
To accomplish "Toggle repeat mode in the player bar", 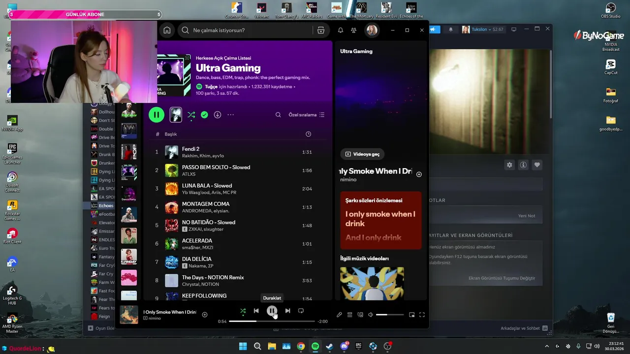I will 301,311.
